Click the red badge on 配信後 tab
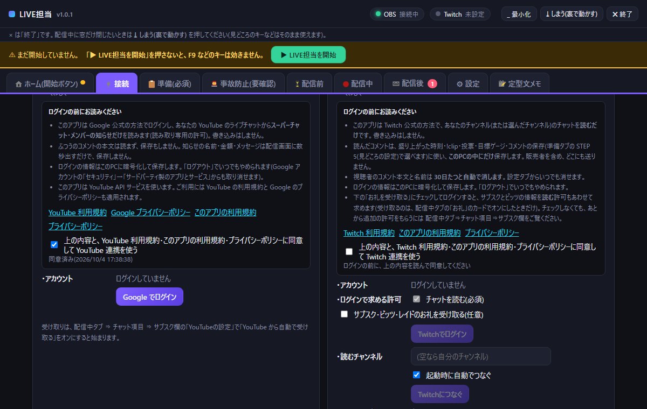 [x=432, y=83]
